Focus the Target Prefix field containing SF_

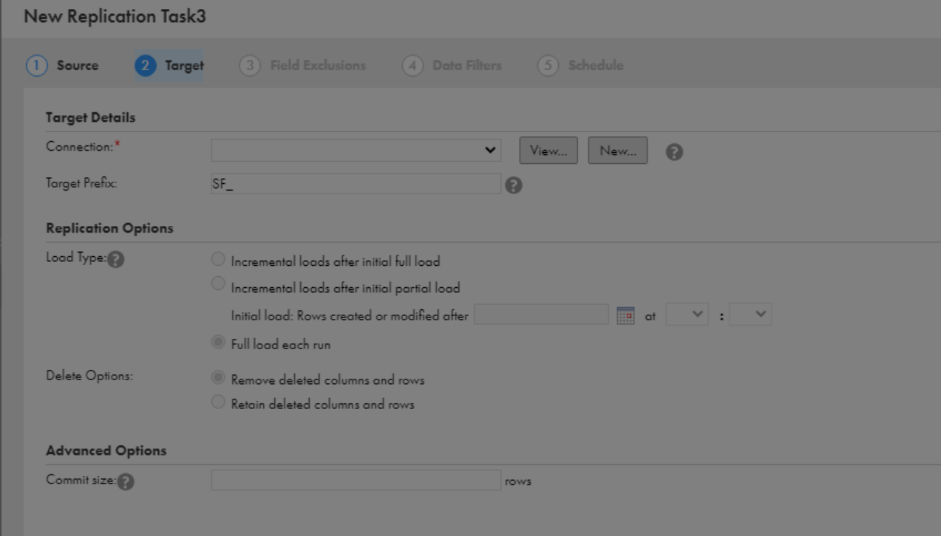[x=356, y=184]
